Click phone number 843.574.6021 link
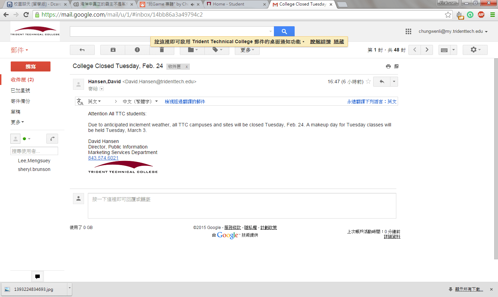 103,158
